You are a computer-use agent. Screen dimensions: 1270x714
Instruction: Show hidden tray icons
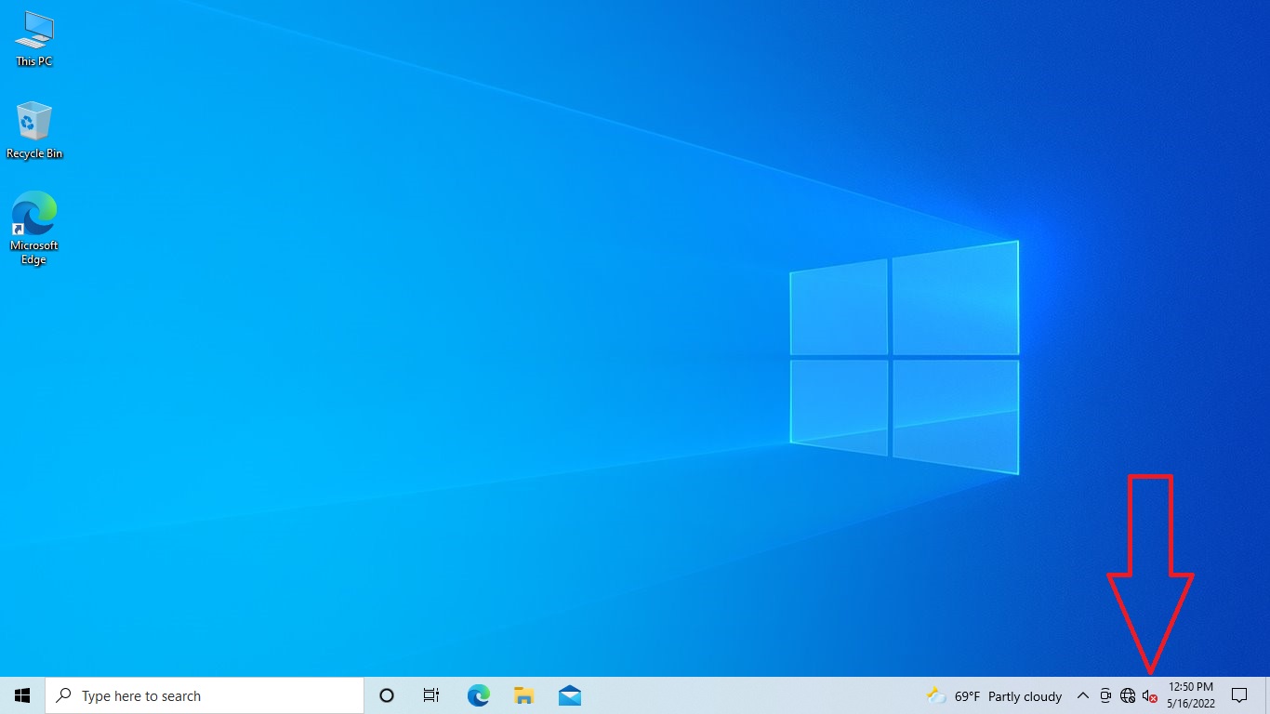point(1082,695)
